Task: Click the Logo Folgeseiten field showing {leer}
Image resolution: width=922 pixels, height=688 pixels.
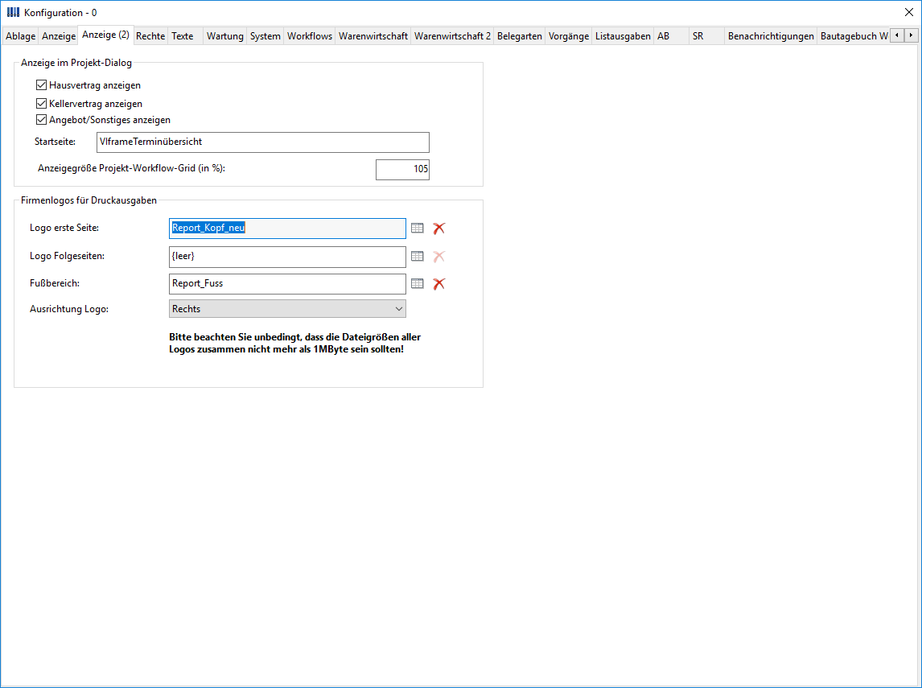Action: pyautogui.click(x=287, y=257)
